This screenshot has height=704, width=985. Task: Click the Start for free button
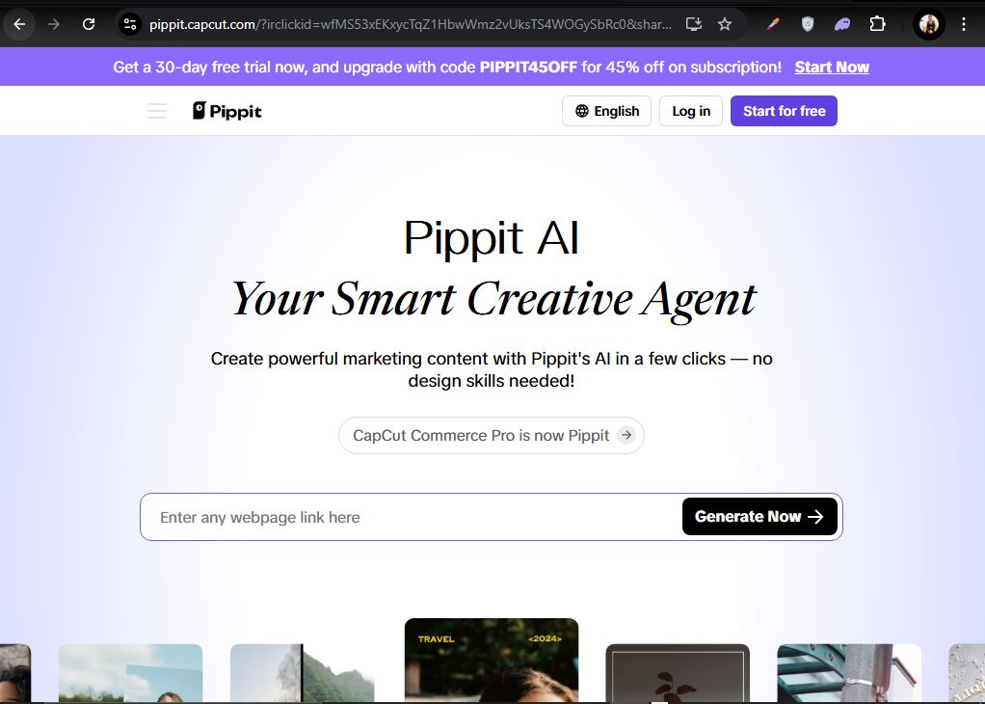coord(784,111)
